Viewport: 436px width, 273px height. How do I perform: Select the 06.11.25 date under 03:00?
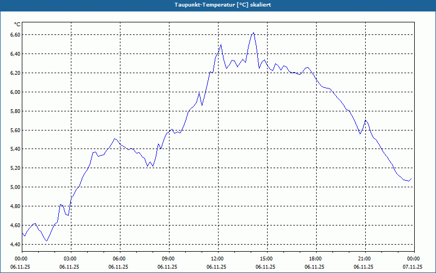(x=69, y=267)
